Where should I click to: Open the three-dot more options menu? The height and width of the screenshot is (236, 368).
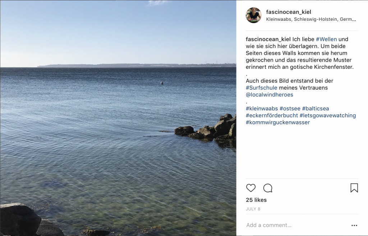(x=354, y=225)
